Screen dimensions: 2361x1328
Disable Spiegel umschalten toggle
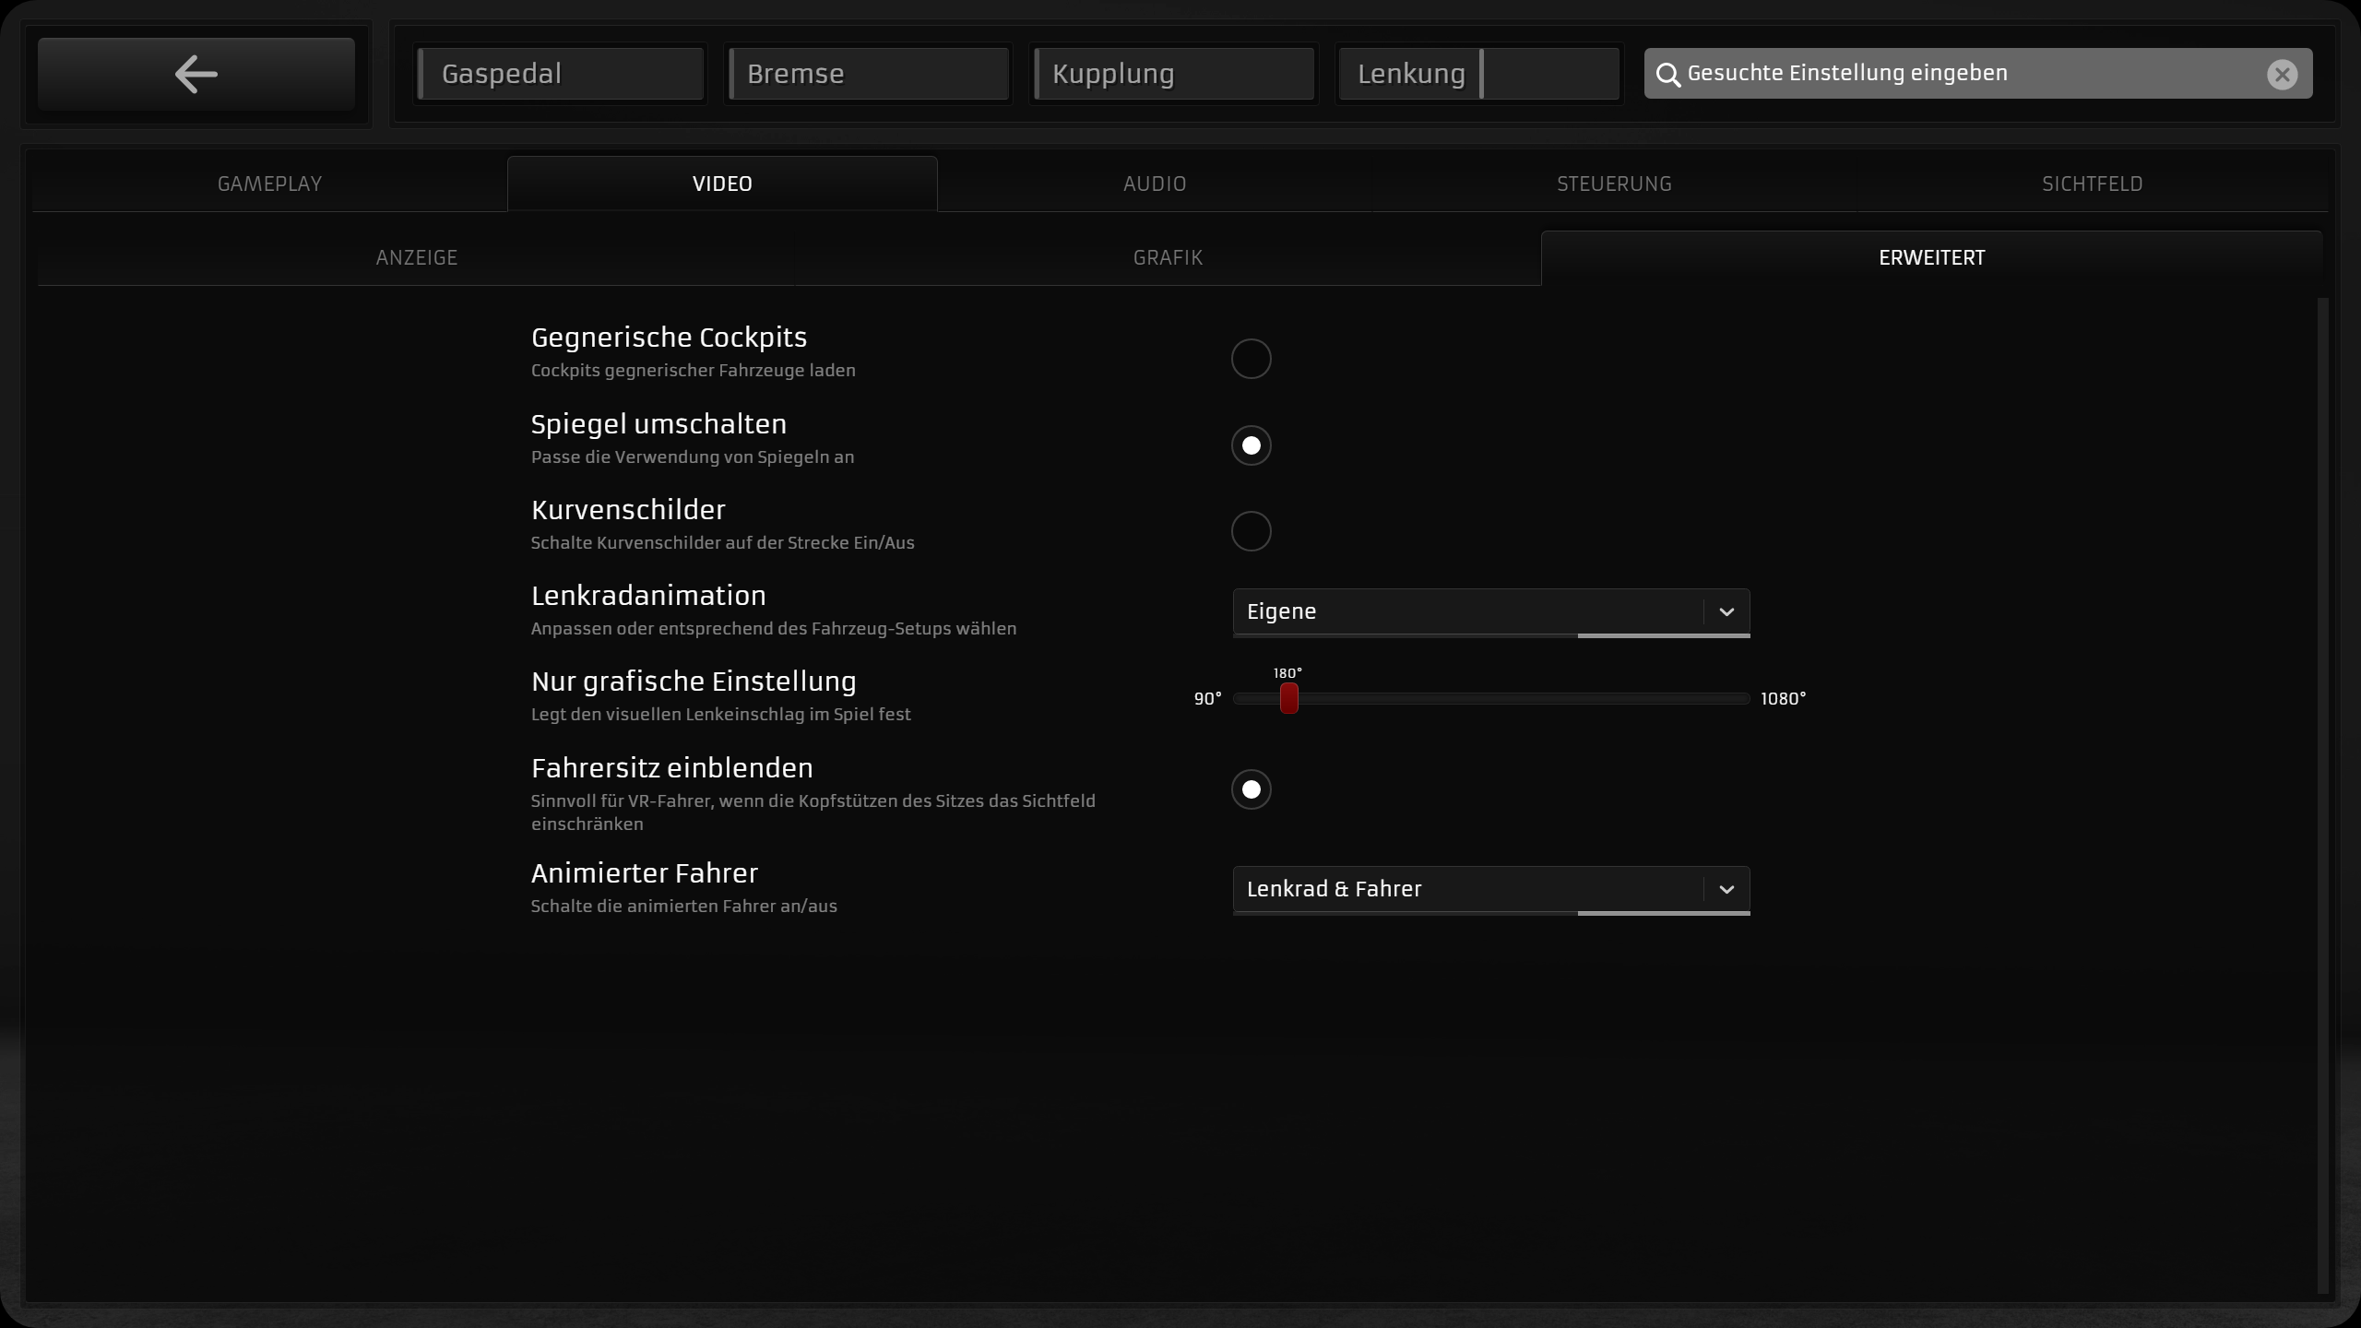[x=1251, y=445]
